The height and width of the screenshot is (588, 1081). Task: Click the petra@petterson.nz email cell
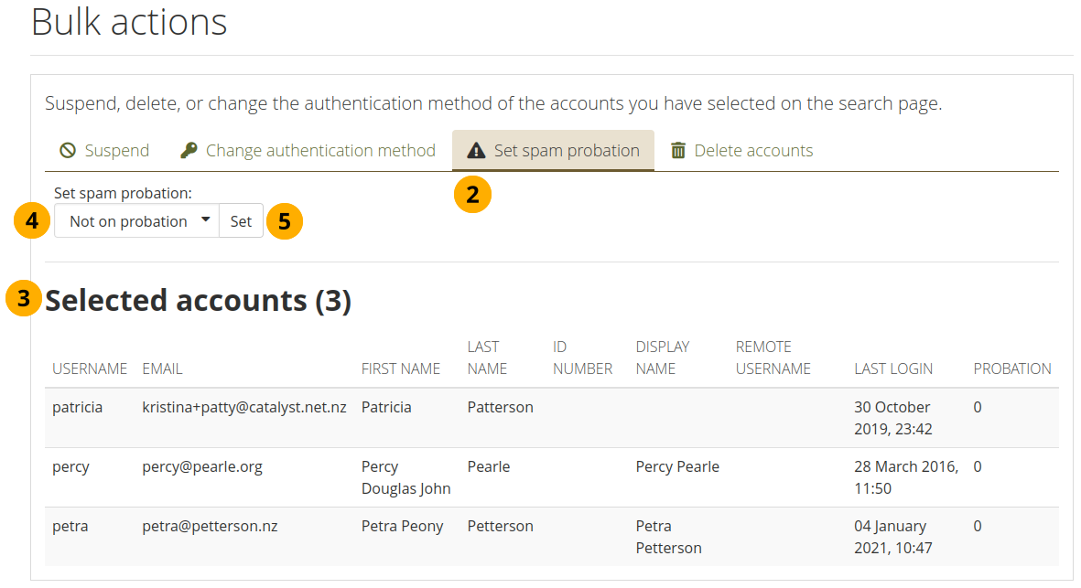[210, 526]
